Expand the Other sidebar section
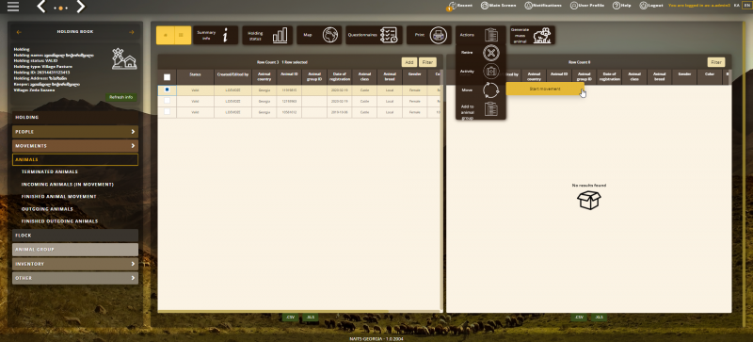Viewport: 753px width, 342px height. point(75,278)
